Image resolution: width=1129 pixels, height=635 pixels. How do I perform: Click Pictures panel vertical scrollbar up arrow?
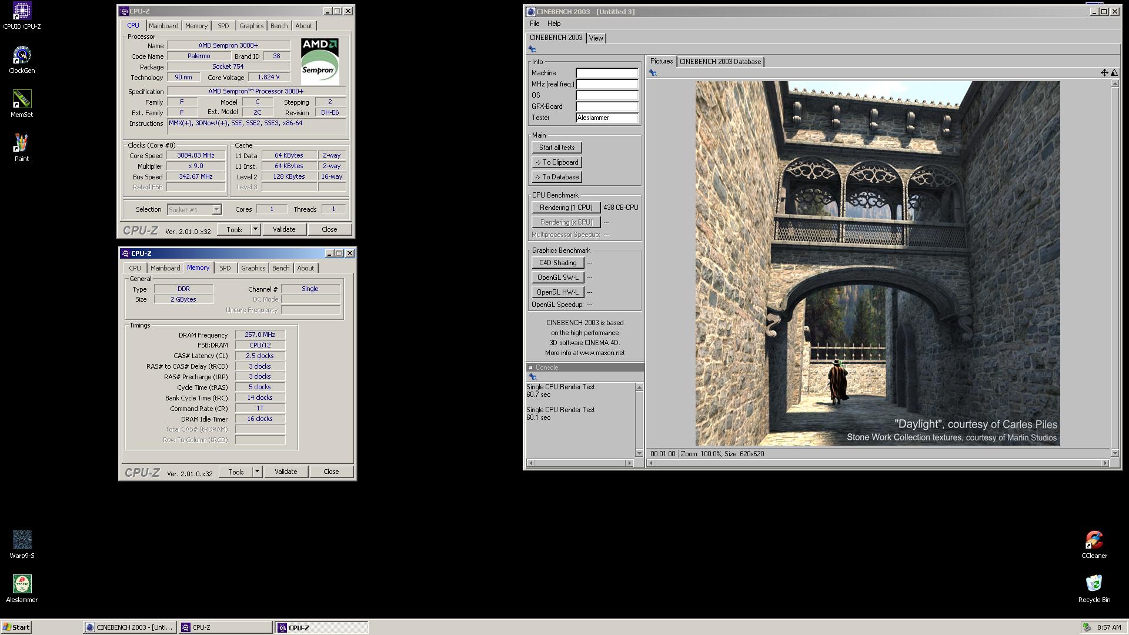pyautogui.click(x=1114, y=83)
